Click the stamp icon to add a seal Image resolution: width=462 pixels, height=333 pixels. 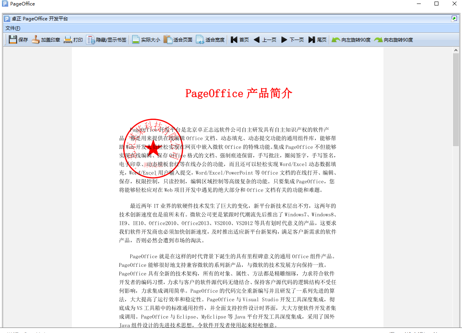tap(36, 40)
